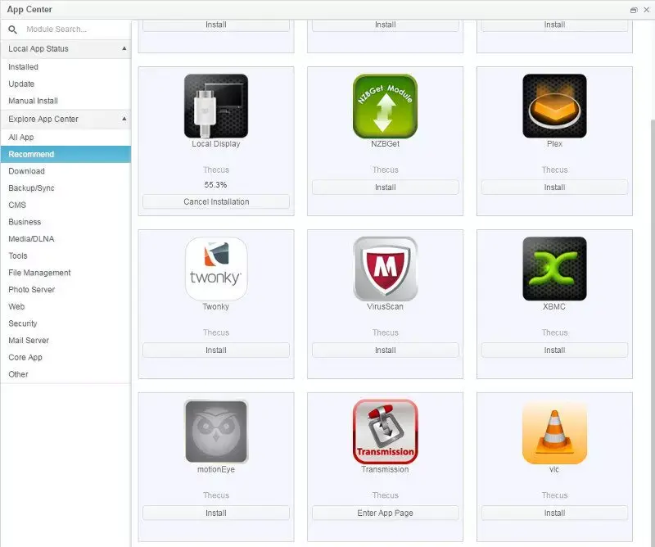Viewport: 655px width, 547px height.
Task: Open the VirusScan McAfee shield icon
Action: point(385,269)
